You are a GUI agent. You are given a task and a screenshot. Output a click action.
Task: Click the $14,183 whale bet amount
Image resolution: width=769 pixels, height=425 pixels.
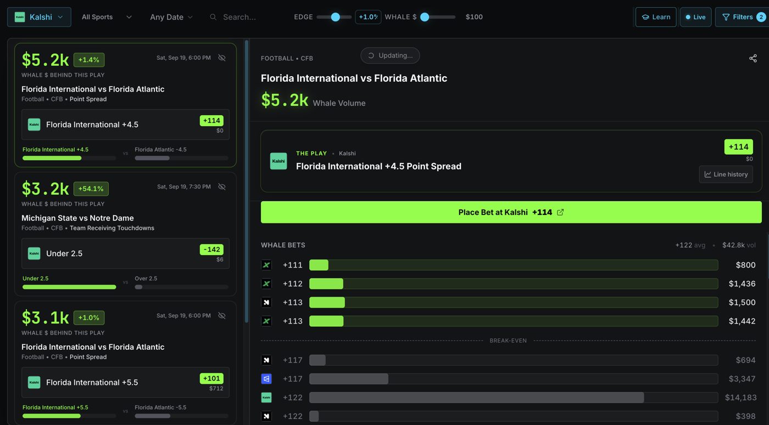(740, 398)
